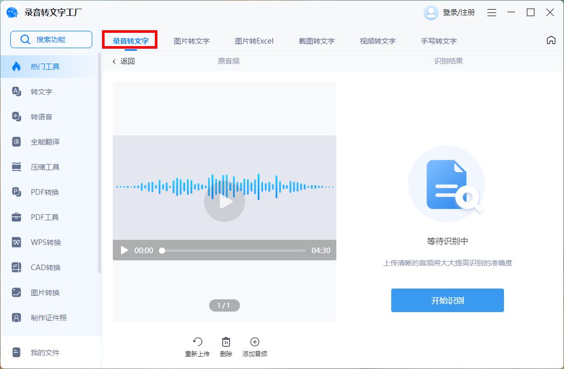Maximize the application window
This screenshot has width=564, height=369.
[x=531, y=13]
